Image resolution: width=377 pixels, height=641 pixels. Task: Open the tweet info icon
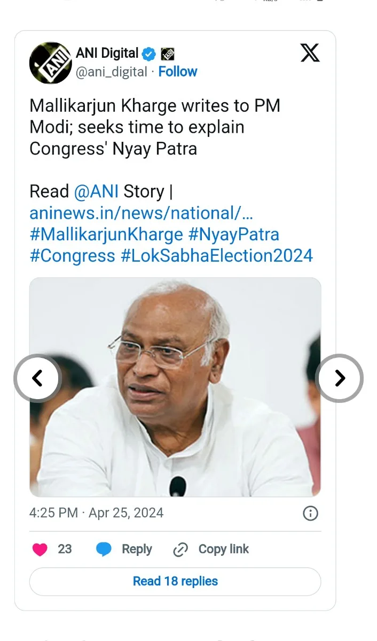point(310,514)
